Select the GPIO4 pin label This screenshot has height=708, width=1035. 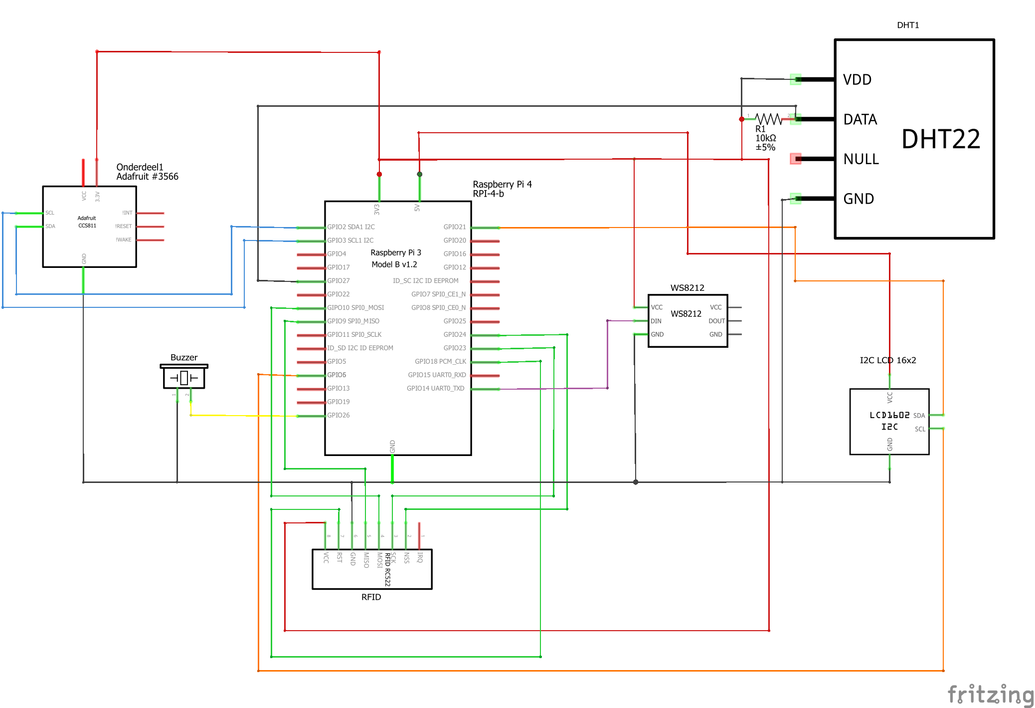click(337, 254)
